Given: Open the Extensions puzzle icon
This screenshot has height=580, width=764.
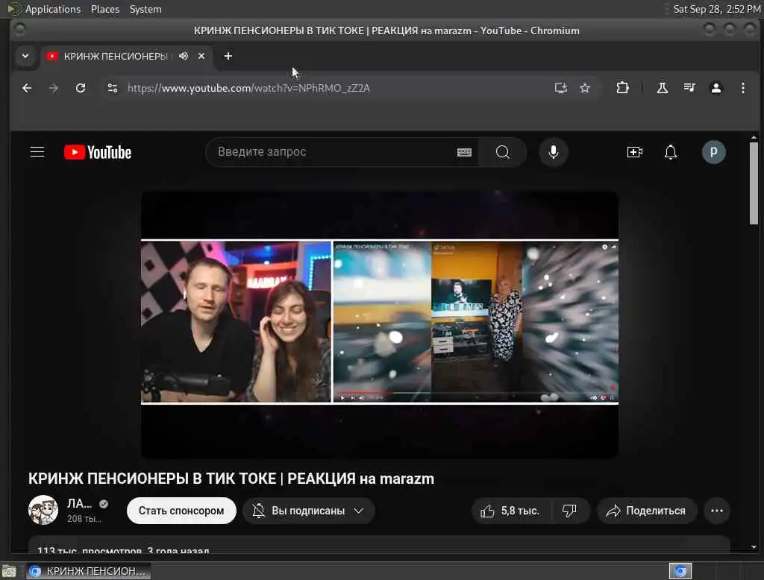Looking at the screenshot, I should (x=622, y=88).
